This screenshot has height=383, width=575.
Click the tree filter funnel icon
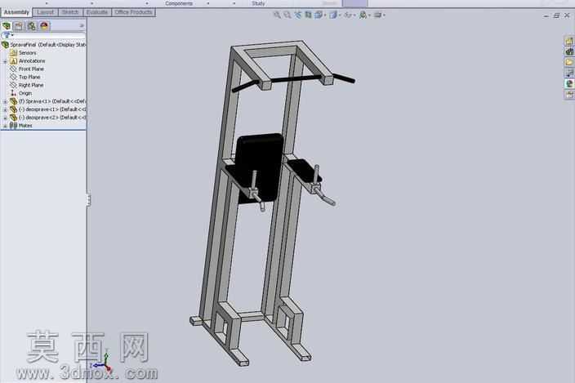7,36
